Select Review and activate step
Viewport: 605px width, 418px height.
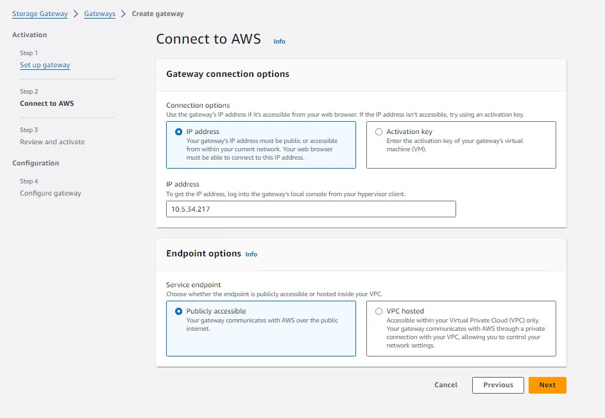[52, 142]
